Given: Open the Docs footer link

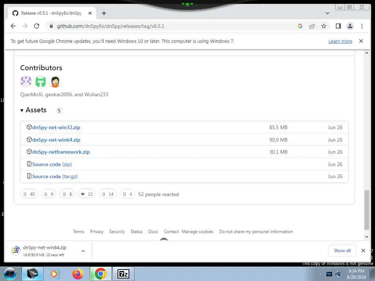Looking at the screenshot, I should coord(153,232).
